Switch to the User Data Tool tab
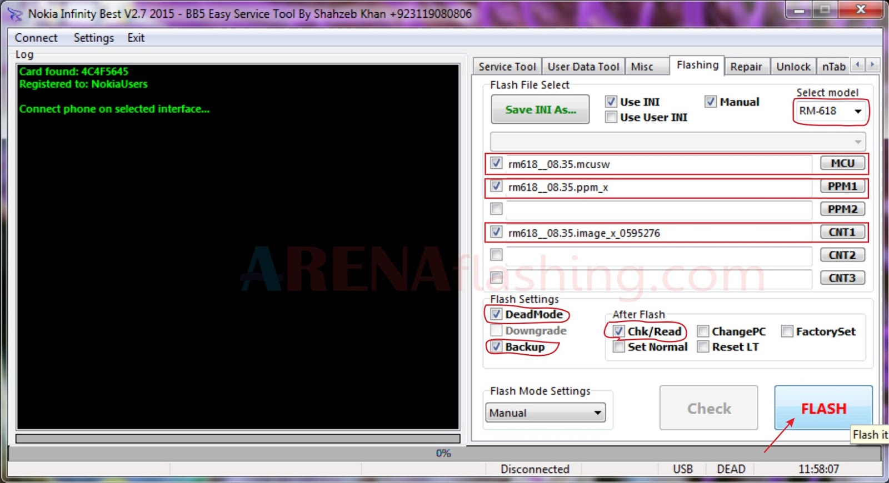 point(583,67)
